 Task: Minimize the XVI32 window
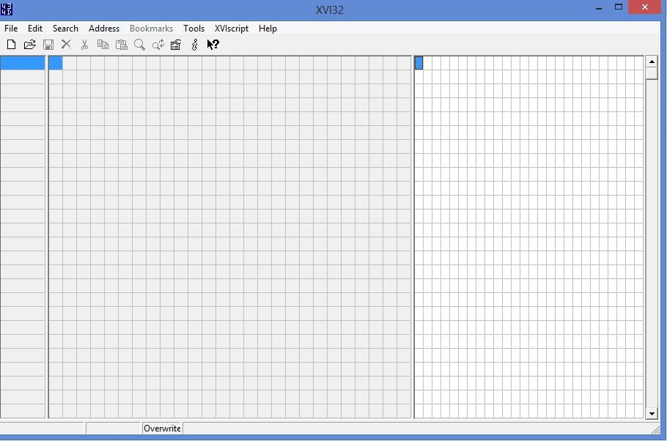599,7
